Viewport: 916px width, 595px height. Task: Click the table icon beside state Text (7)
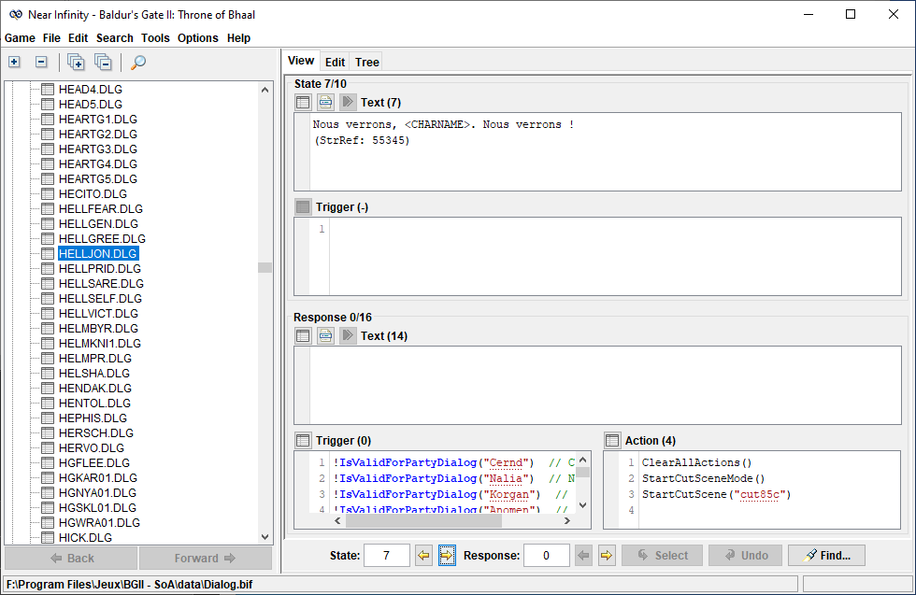coord(303,102)
